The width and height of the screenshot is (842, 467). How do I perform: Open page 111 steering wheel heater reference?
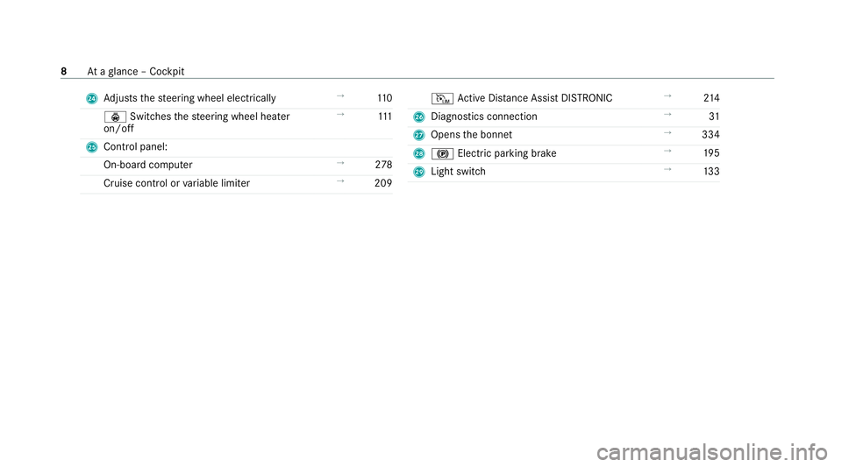385,117
